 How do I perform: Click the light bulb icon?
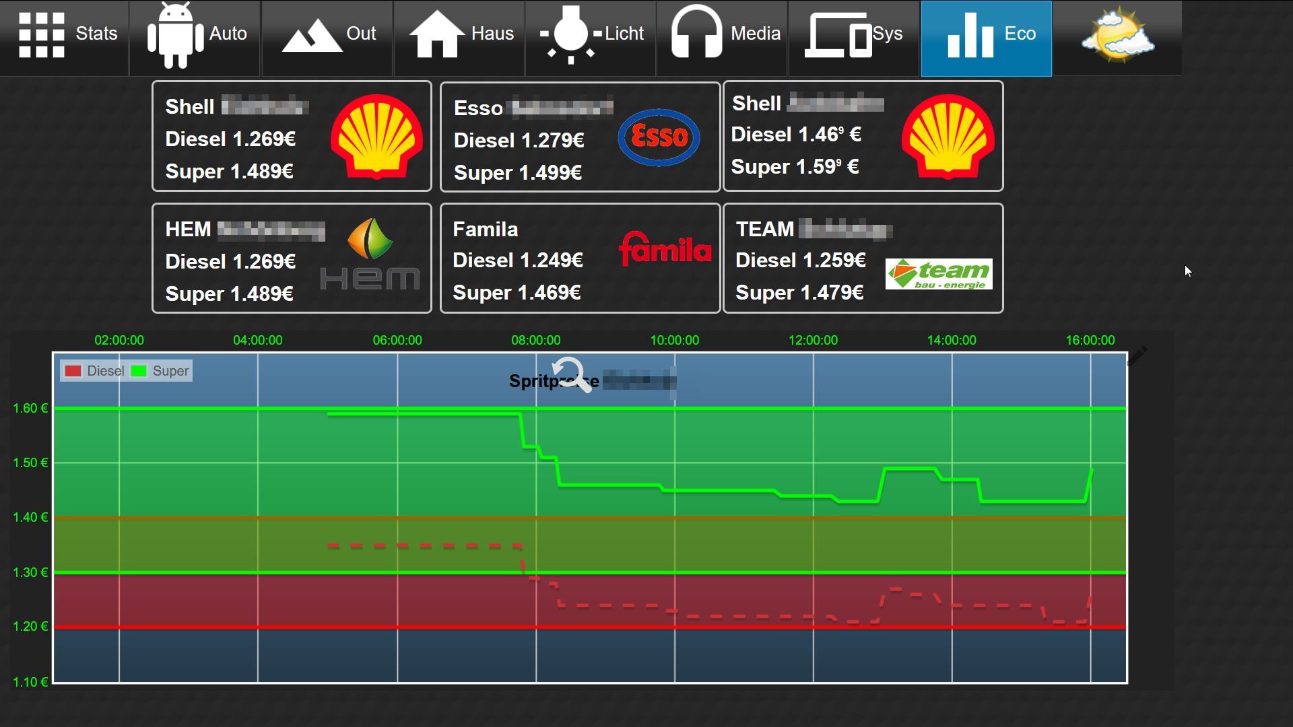coord(570,34)
